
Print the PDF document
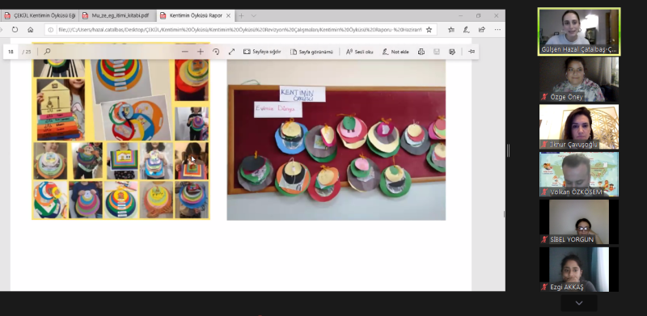[421, 52]
